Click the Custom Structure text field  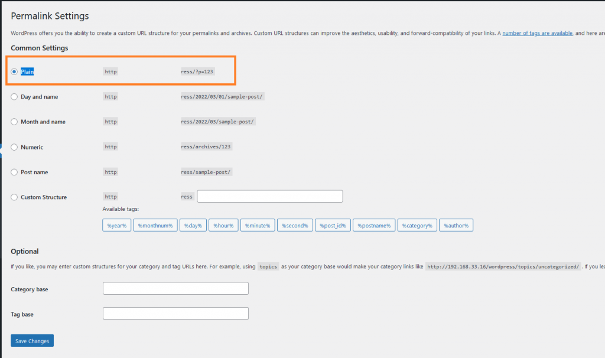click(269, 196)
